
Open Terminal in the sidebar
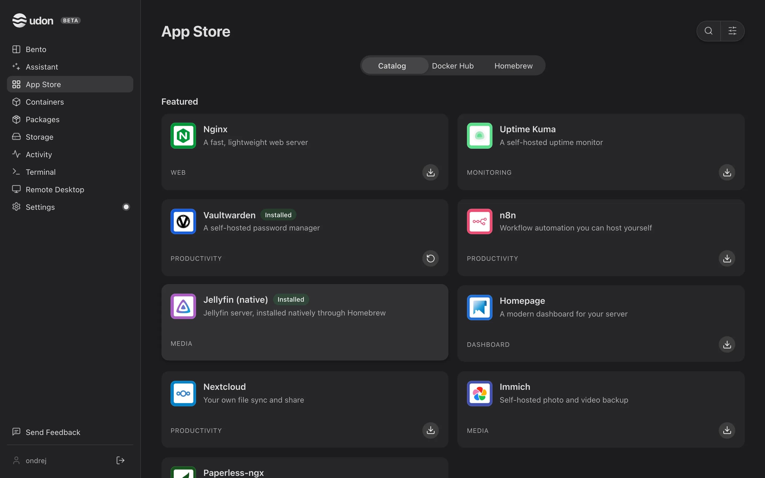click(x=70, y=172)
